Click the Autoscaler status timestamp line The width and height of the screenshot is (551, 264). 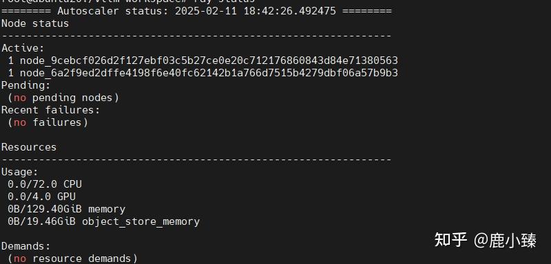196,11
